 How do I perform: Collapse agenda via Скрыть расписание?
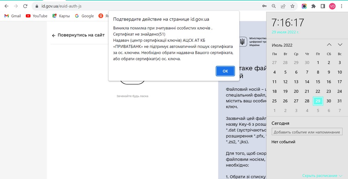click(322, 176)
